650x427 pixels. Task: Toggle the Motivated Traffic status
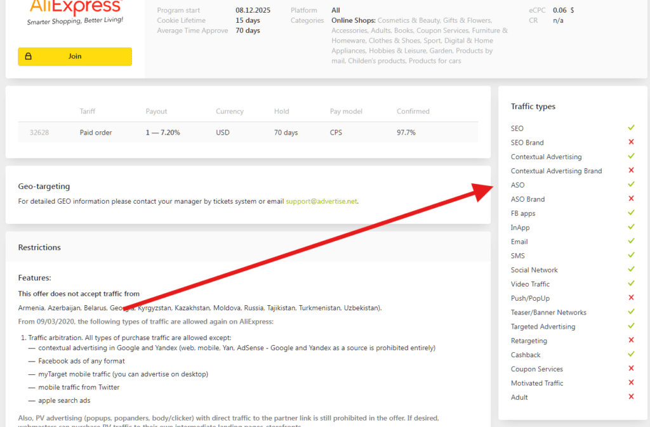(x=631, y=383)
